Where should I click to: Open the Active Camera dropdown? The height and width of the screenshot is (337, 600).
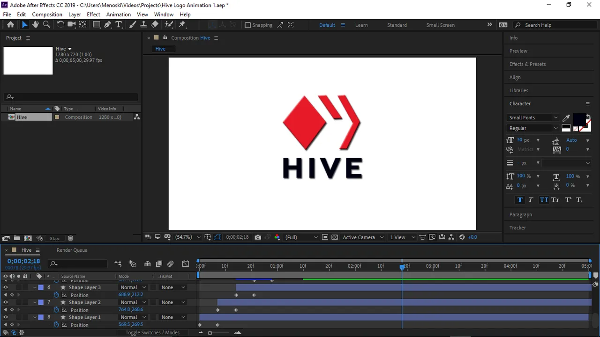click(363, 237)
